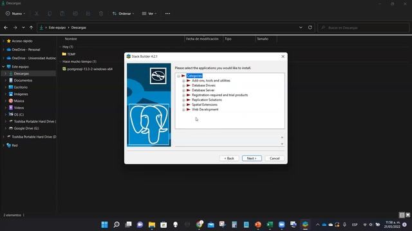Screen dimensions: 412x231
Task: Select the Database Drivers label
Action: pos(203,85)
